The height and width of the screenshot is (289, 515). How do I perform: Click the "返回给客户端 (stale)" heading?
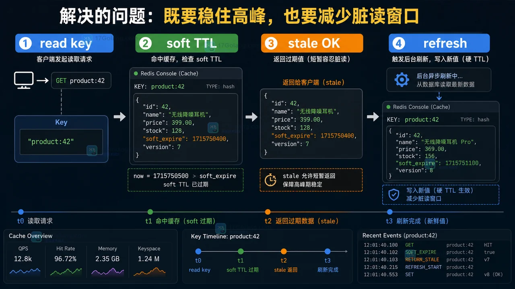(x=314, y=82)
